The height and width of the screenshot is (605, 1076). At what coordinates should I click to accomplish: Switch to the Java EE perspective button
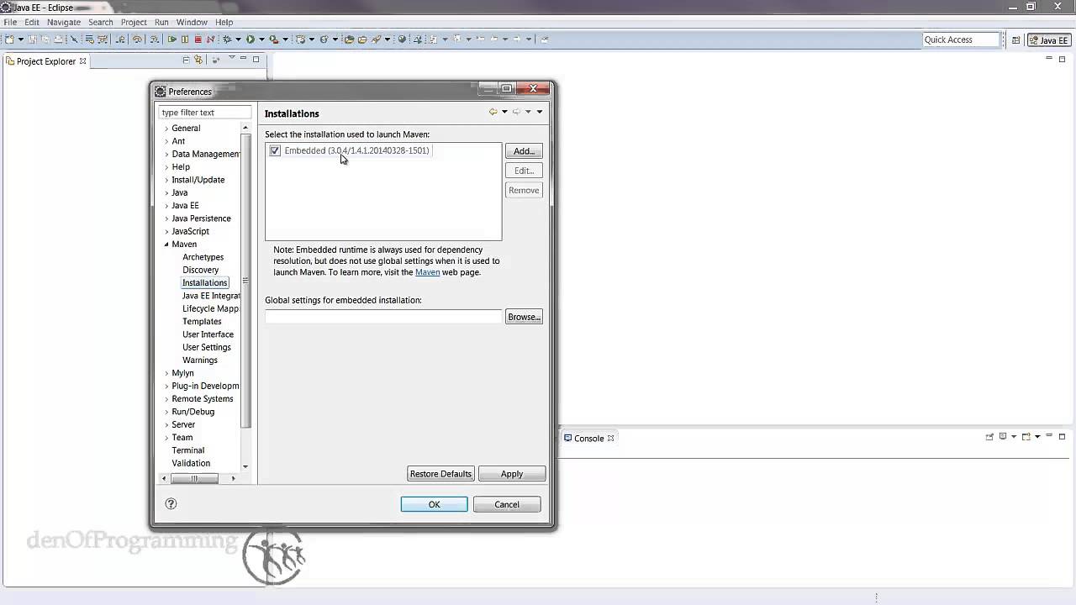[1048, 40]
